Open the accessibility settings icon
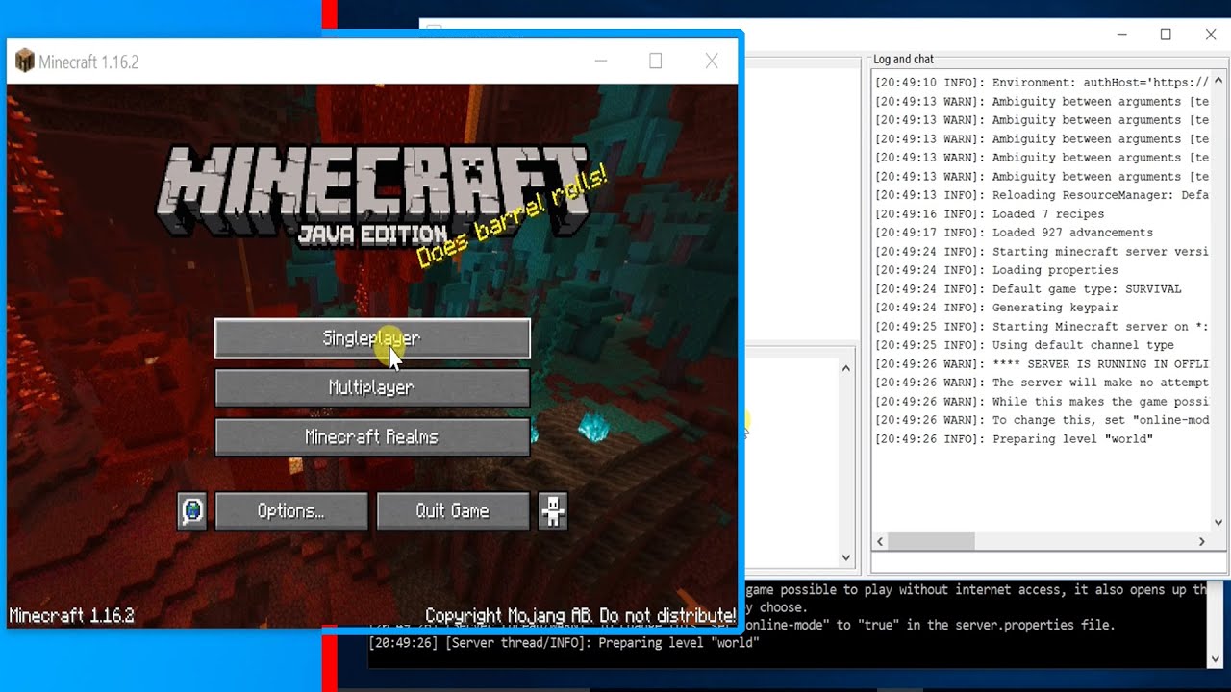This screenshot has width=1231, height=692. pyautogui.click(x=553, y=511)
